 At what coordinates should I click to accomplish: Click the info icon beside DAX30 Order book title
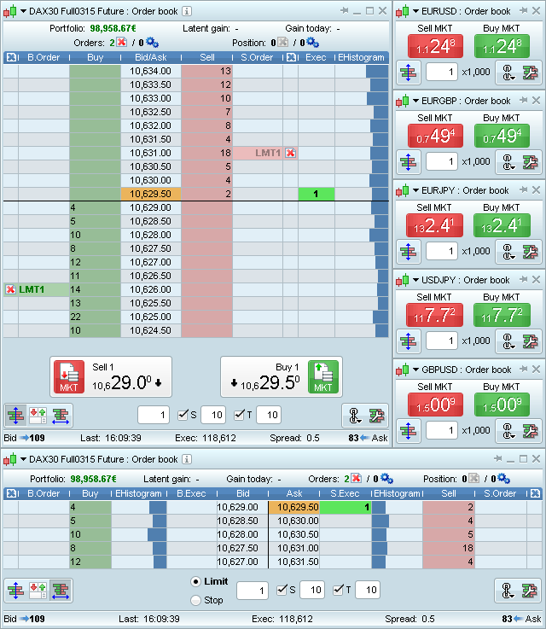[187, 11]
